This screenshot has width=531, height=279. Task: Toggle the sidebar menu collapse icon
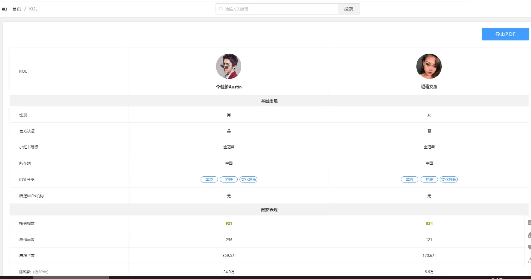[x=5, y=9]
